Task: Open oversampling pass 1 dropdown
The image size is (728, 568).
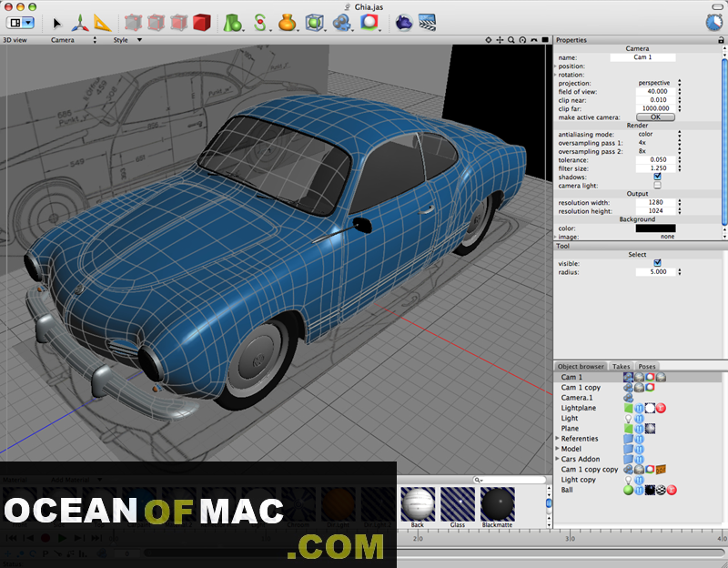Action: tap(659, 143)
